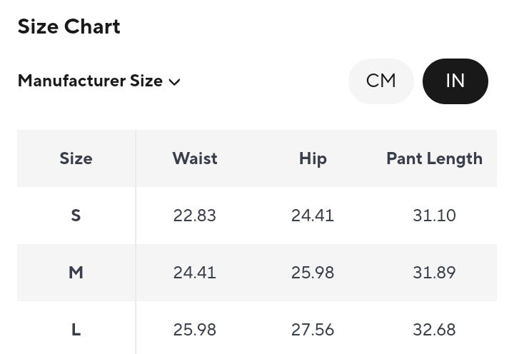Click the L waist value 25.98

(x=195, y=330)
